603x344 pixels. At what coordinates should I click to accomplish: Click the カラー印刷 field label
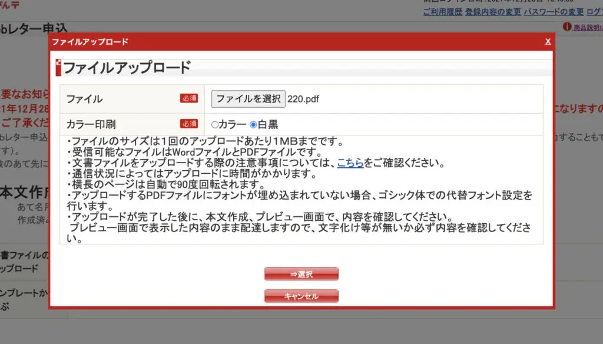pyautogui.click(x=91, y=124)
